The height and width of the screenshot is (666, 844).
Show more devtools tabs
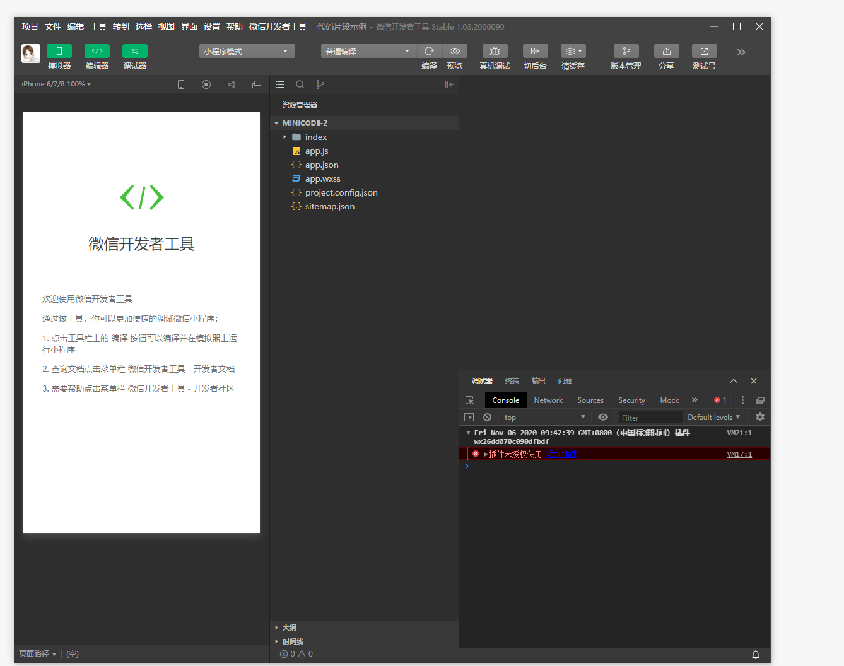(695, 400)
